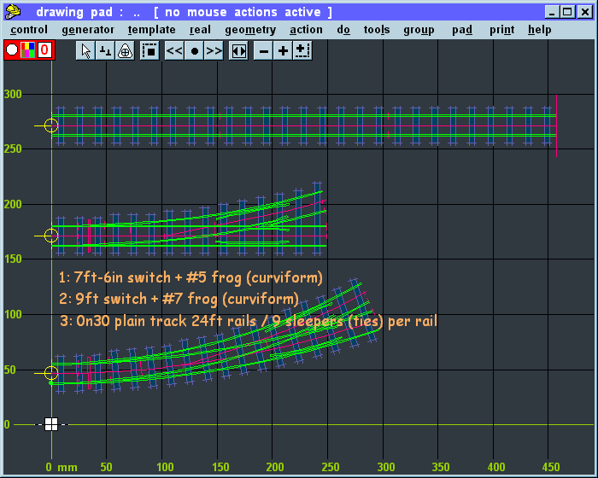Screen dimensions: 598x478
Task: Click the red zero counter button
Action: point(44,50)
